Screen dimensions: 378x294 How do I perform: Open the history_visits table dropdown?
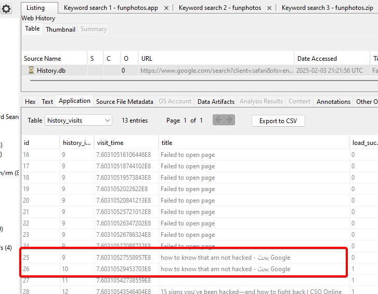pyautogui.click(x=79, y=121)
